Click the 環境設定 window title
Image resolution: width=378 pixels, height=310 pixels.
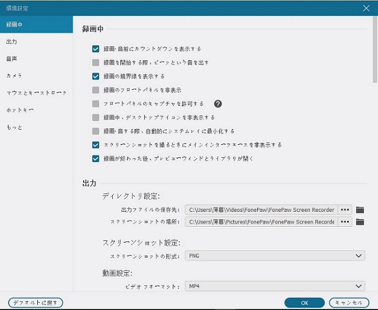click(17, 8)
